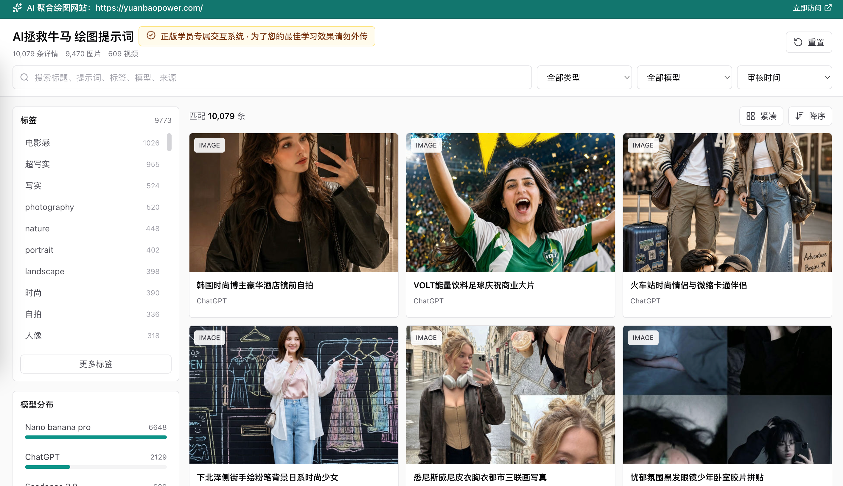The image size is (843, 486).
Task: Filter by the 超写实 tag
Action: click(92, 164)
